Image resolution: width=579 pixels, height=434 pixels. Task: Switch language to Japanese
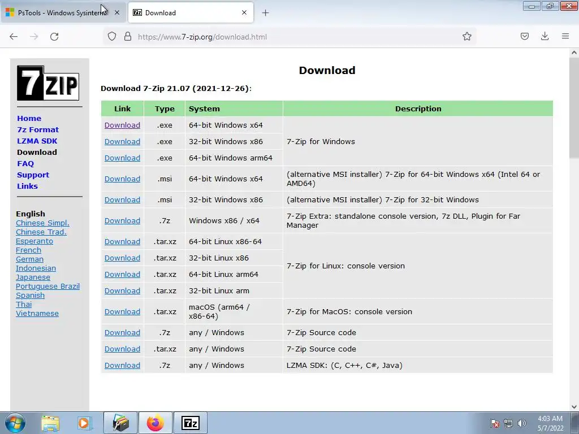tap(33, 277)
